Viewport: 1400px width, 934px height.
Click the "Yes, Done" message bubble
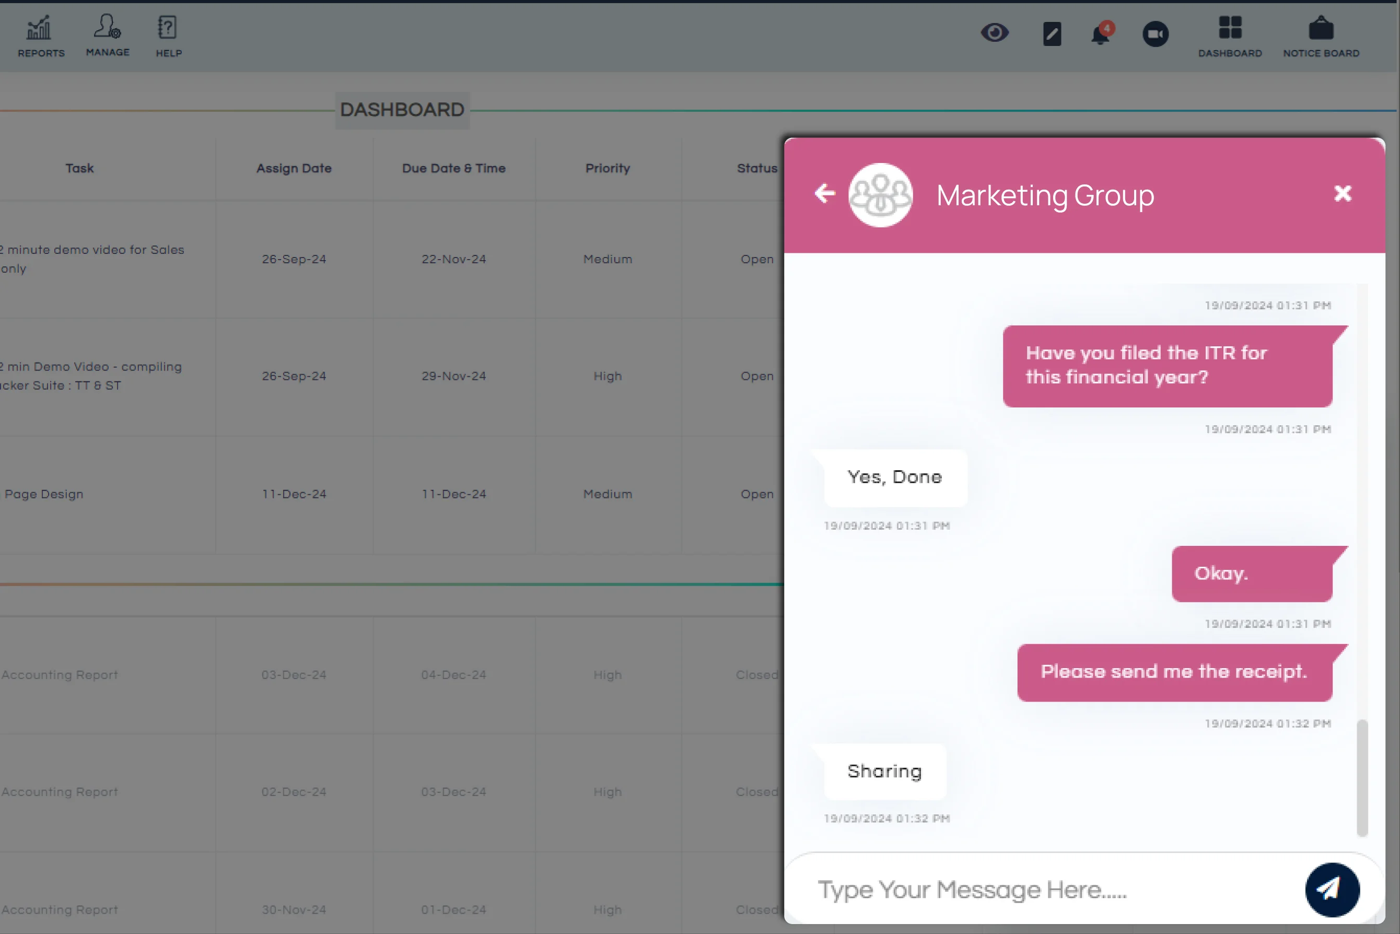(895, 477)
